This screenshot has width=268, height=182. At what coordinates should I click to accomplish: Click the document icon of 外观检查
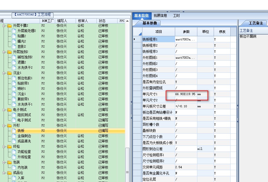pyautogui.click(x=14, y=157)
